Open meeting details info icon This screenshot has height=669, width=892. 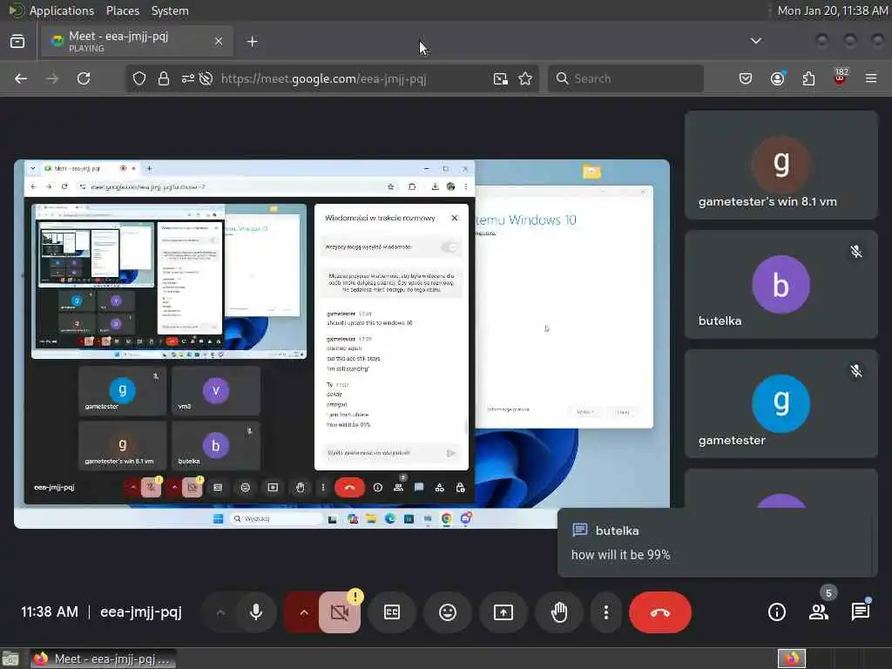[776, 612]
